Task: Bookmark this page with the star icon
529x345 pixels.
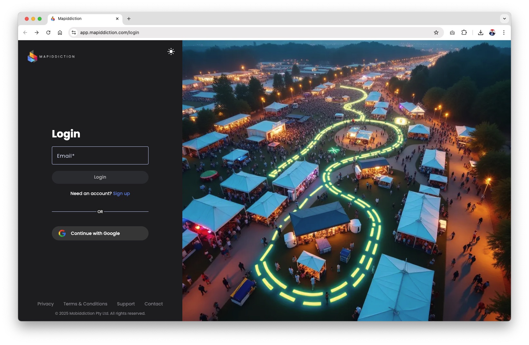Action: click(436, 33)
